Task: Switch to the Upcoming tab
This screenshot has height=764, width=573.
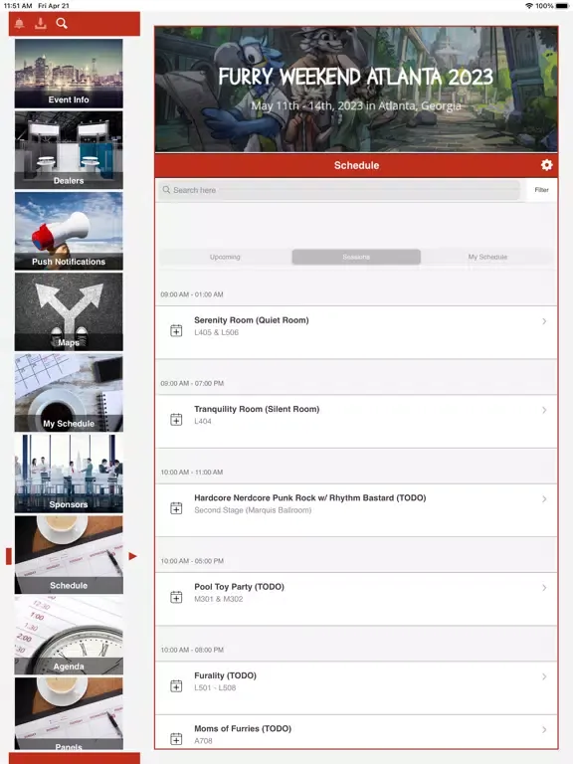Action: [225, 257]
